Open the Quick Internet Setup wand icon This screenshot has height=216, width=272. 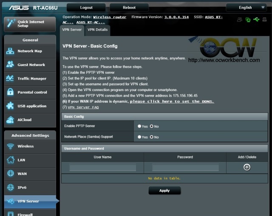[11, 23]
